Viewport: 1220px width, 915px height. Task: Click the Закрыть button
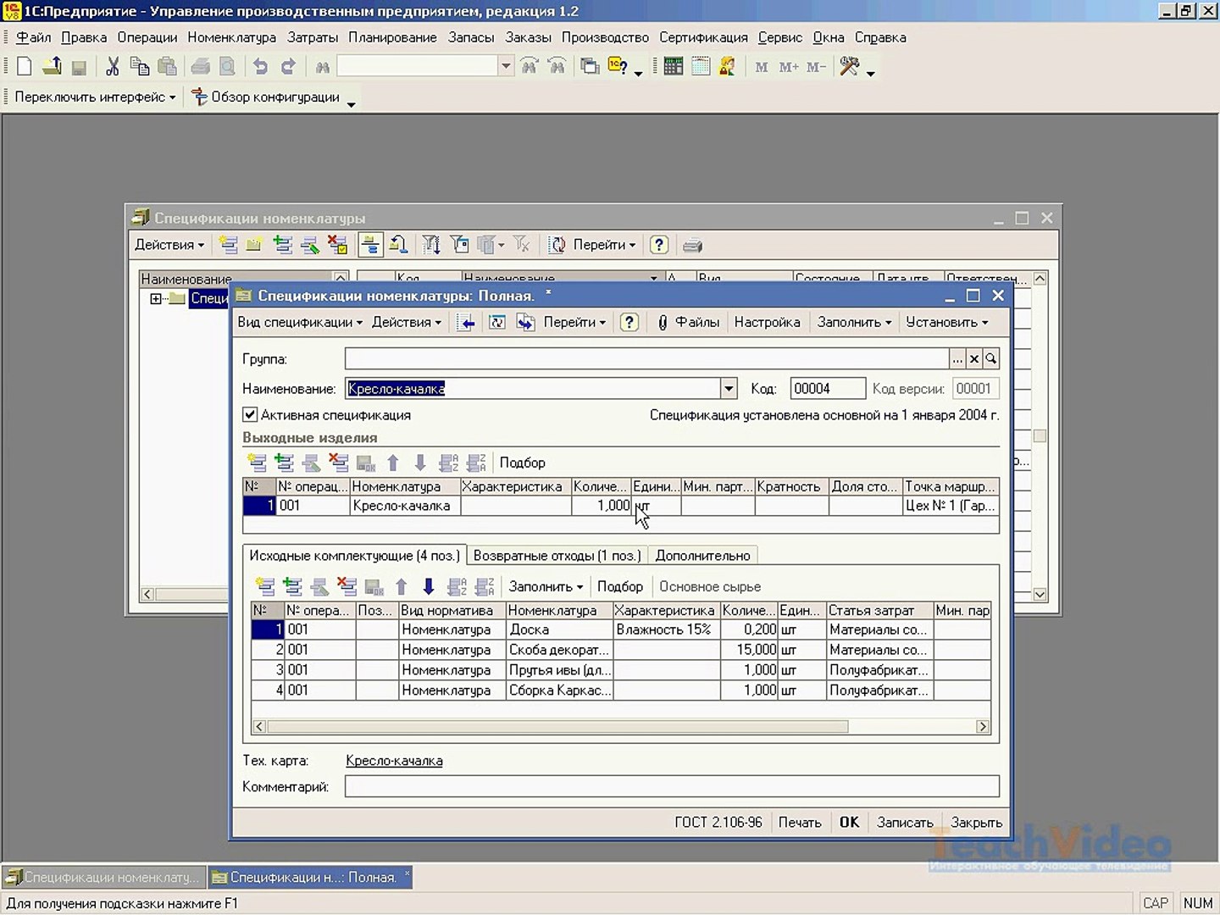(x=976, y=823)
